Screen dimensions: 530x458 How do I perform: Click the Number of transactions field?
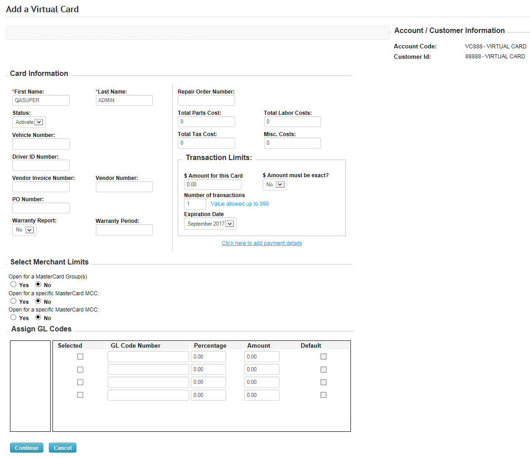[194, 203]
